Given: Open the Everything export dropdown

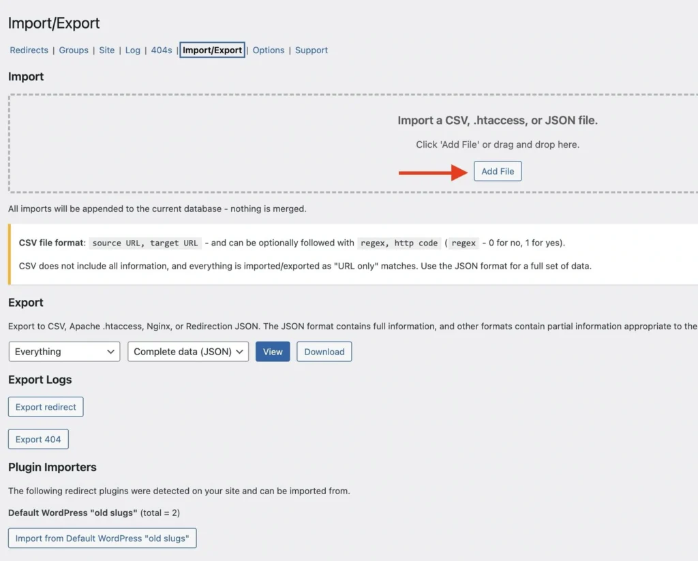Looking at the screenshot, I should (63, 351).
